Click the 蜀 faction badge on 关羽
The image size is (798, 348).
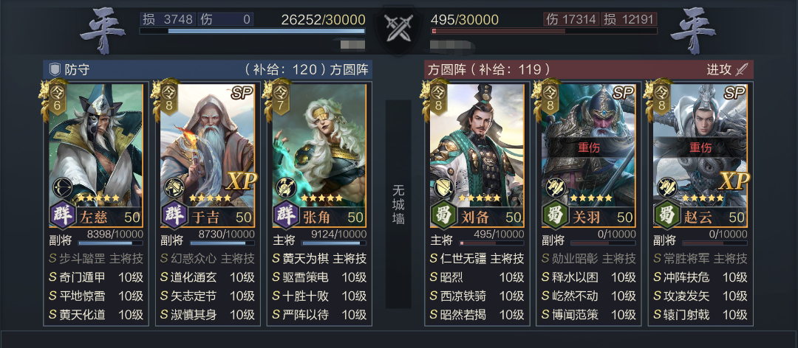click(556, 215)
